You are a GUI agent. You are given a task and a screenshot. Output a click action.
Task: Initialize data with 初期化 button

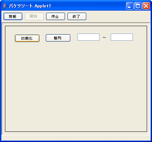coord(27,38)
